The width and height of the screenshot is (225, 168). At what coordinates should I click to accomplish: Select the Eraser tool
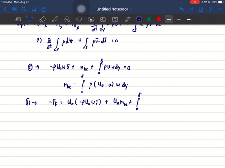(43, 20)
